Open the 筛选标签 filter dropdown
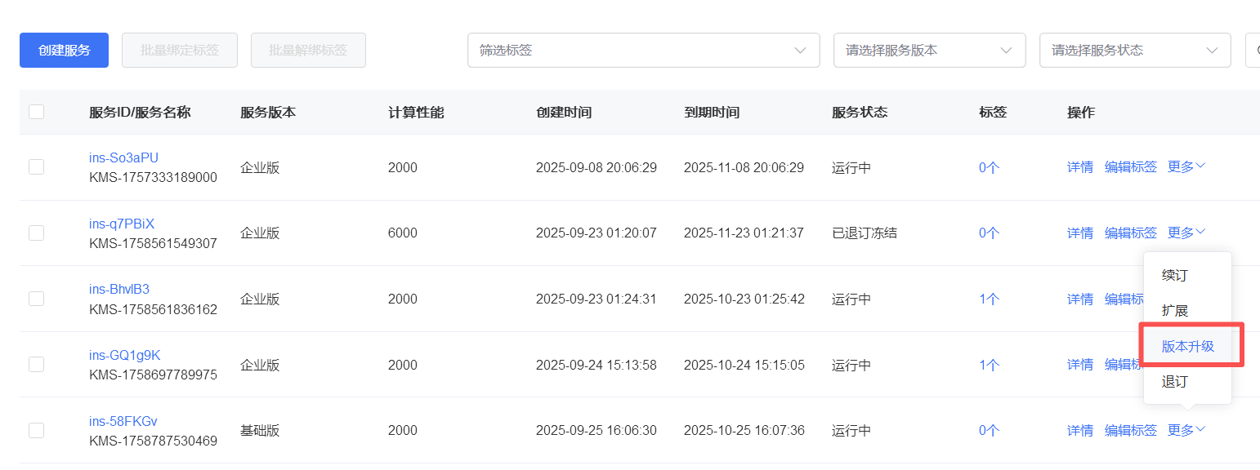 pos(643,51)
